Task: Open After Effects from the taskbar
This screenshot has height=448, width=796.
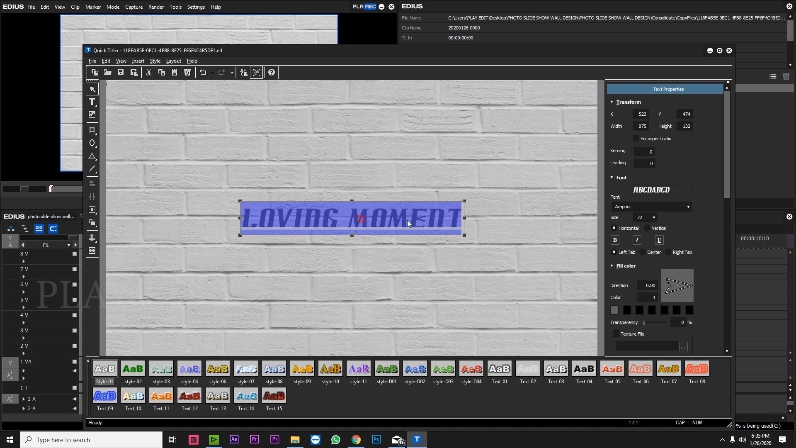Action: point(234,440)
